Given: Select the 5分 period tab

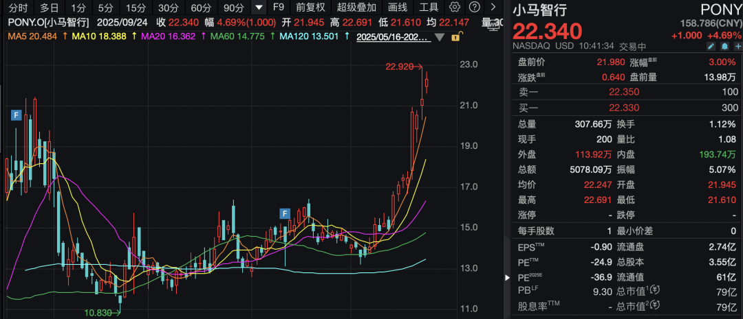Looking at the screenshot, I should tap(106, 7).
